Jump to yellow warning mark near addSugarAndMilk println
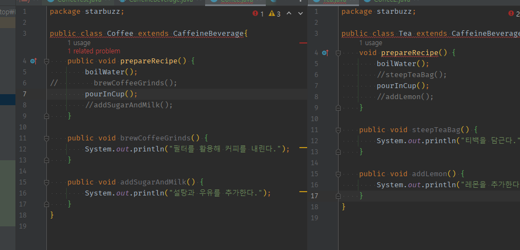 [x=303, y=192]
